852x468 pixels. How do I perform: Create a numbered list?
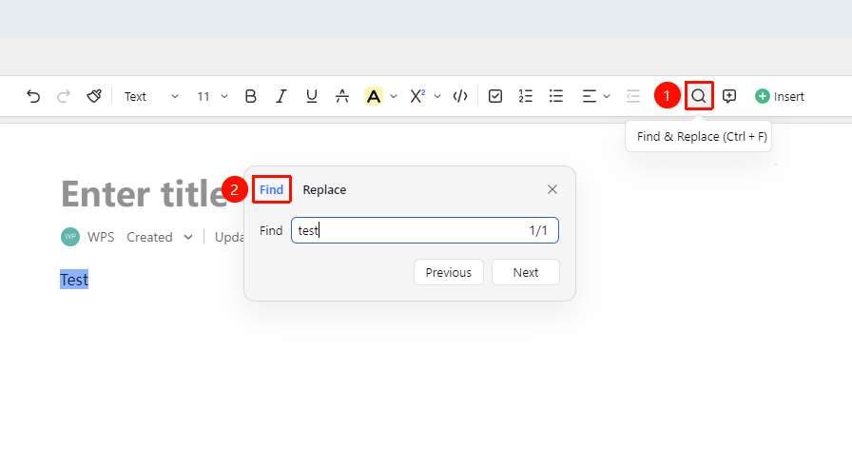(526, 96)
